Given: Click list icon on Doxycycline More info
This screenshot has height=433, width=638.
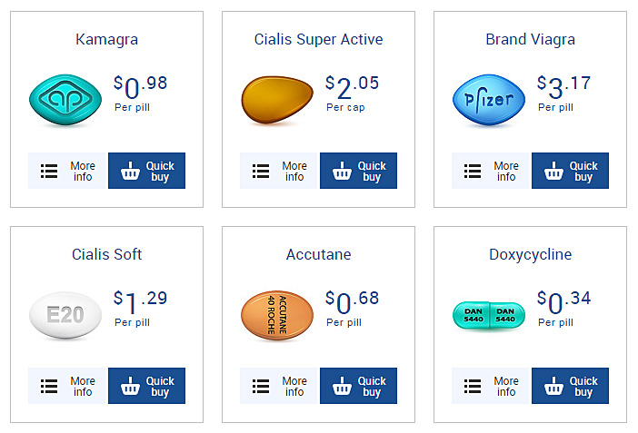Looking at the screenshot, I should [x=473, y=386].
